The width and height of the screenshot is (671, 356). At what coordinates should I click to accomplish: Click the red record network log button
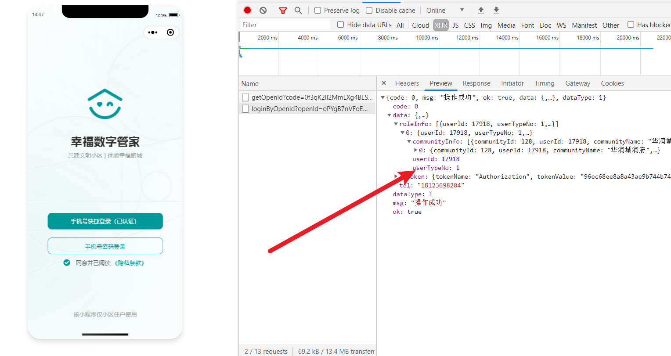tap(248, 10)
